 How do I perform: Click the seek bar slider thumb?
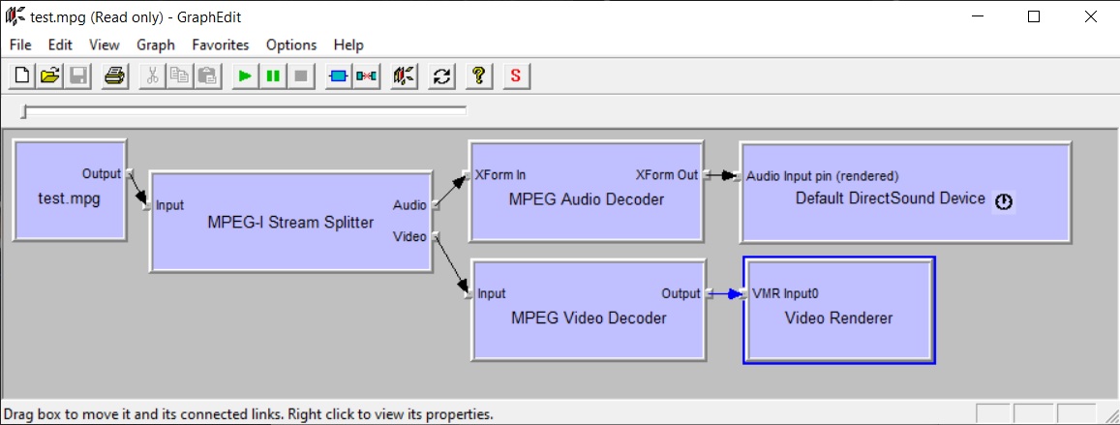coord(25,112)
